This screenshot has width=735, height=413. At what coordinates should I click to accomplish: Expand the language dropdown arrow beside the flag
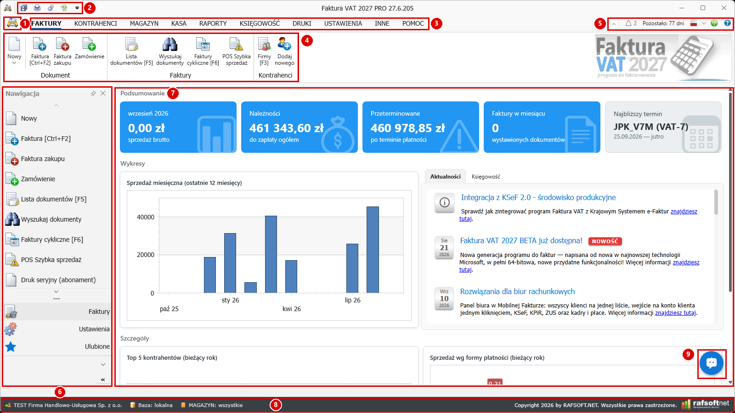704,23
